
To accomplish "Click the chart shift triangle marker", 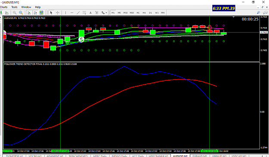I will [233, 17].
